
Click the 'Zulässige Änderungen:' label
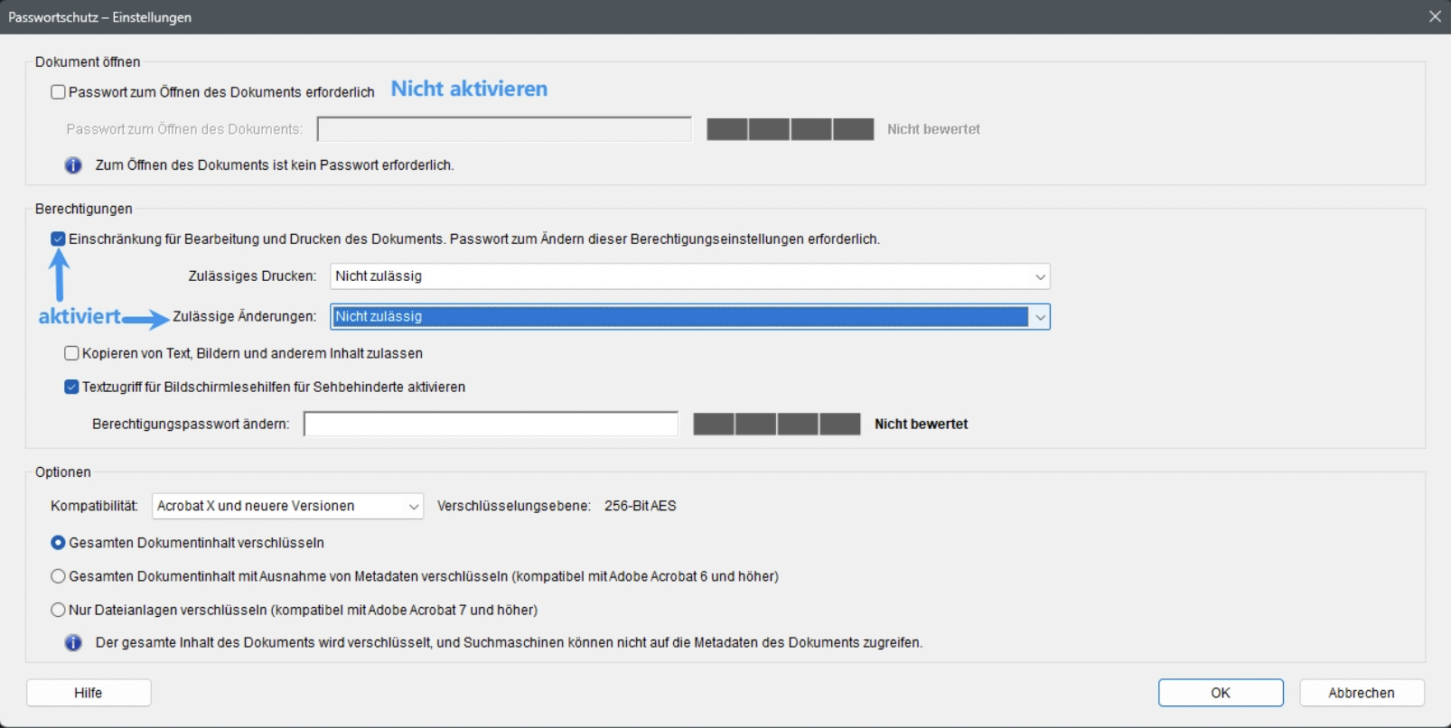(245, 316)
